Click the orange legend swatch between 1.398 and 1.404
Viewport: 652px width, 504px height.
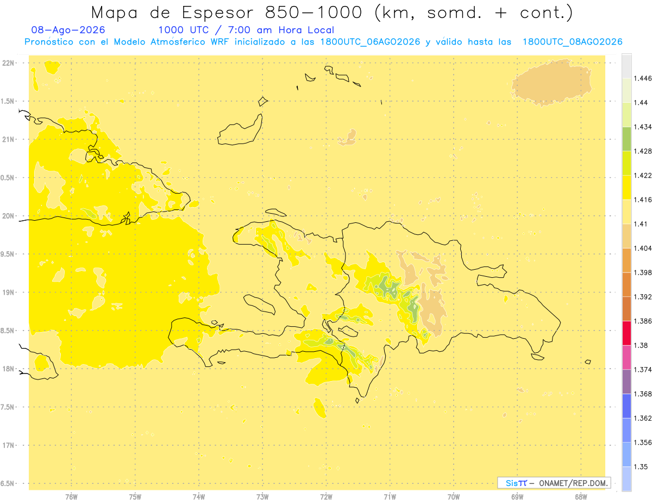tap(626, 260)
